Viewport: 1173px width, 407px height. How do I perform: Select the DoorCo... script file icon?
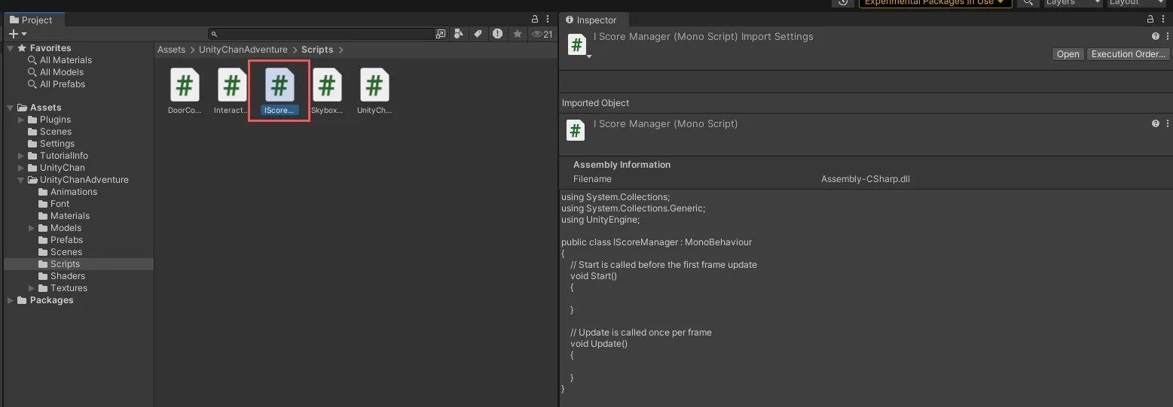click(x=185, y=85)
